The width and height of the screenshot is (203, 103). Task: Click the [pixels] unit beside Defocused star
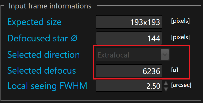pos(180,37)
